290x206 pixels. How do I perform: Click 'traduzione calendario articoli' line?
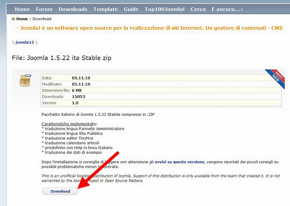(70, 143)
